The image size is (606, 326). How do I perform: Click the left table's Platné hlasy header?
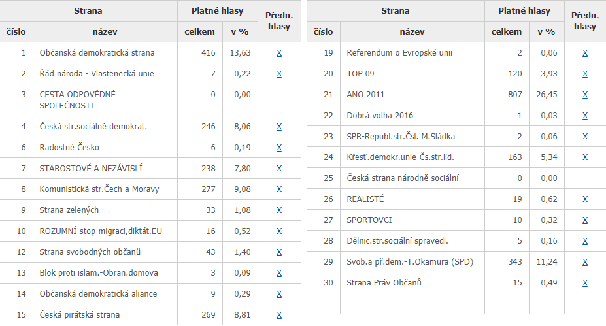click(217, 11)
